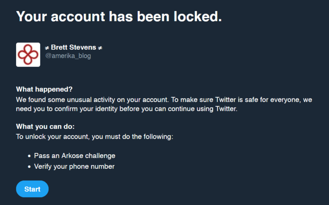Click the bullet dot beside Verify phone
329x205 pixels.
30,167
